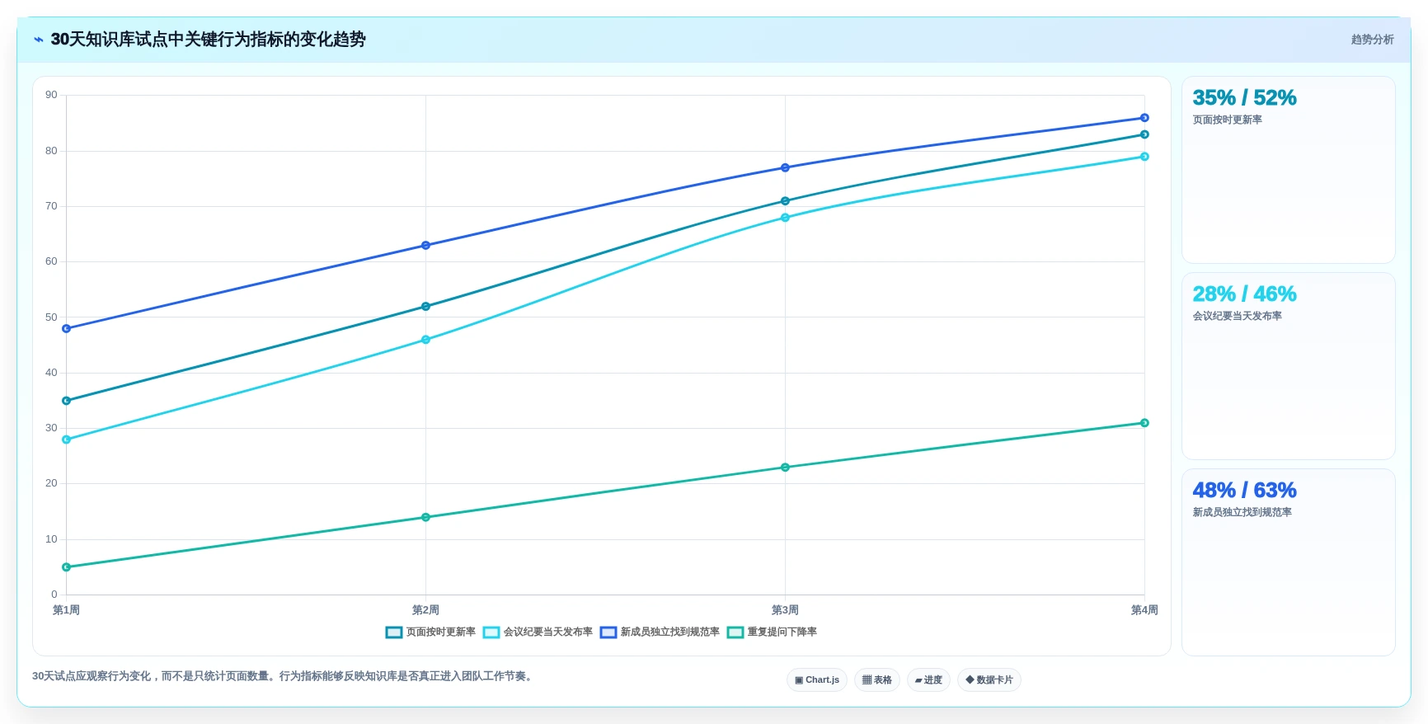This screenshot has height=724, width=1428.
Task: Select the 数据卡片 chip
Action: click(989, 680)
